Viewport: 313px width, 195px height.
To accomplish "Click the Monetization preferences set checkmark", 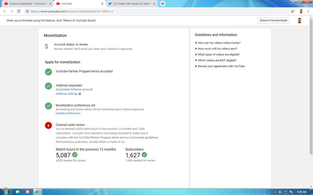I will (x=48, y=106).
